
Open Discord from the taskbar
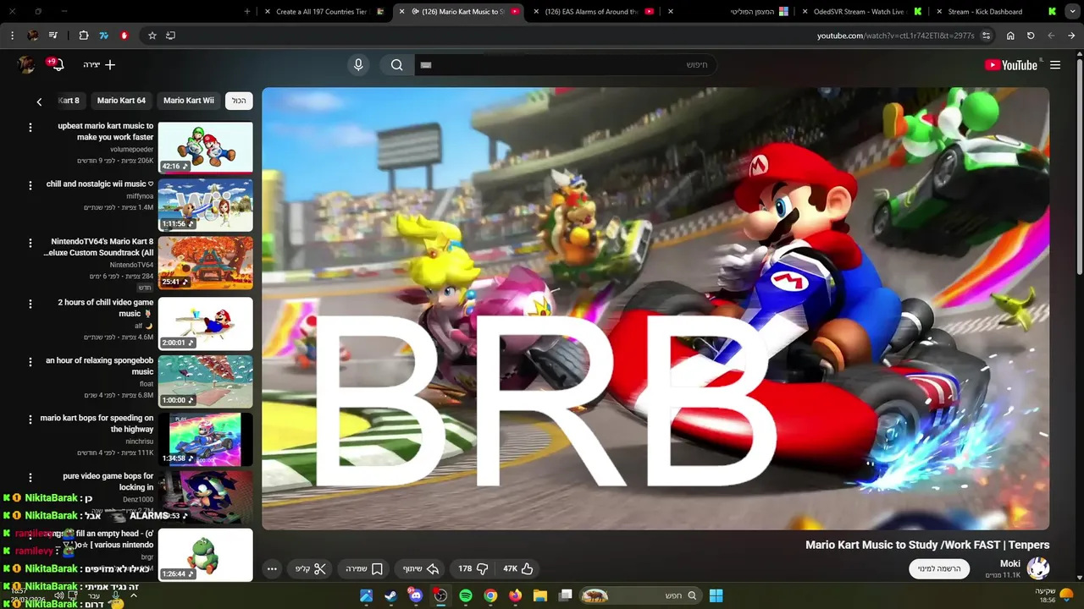[x=415, y=595]
